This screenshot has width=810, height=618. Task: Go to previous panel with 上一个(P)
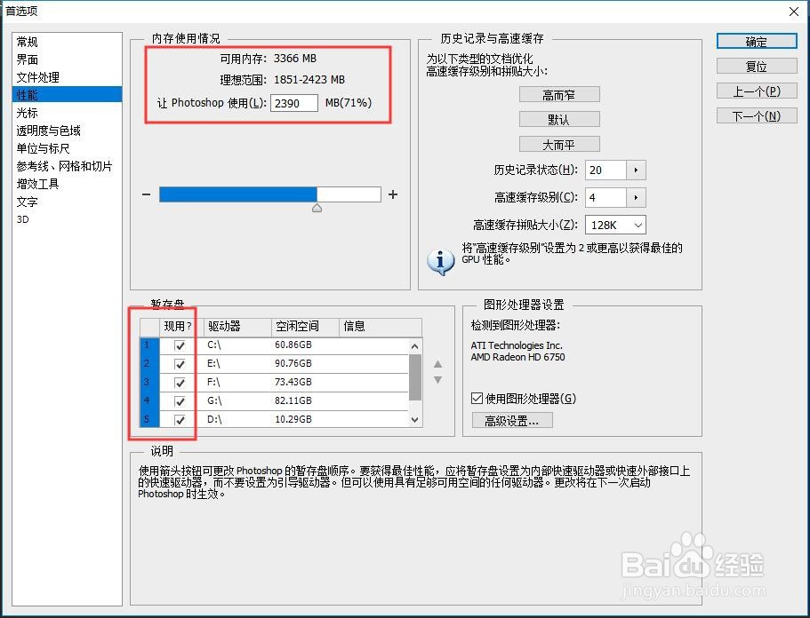(757, 91)
